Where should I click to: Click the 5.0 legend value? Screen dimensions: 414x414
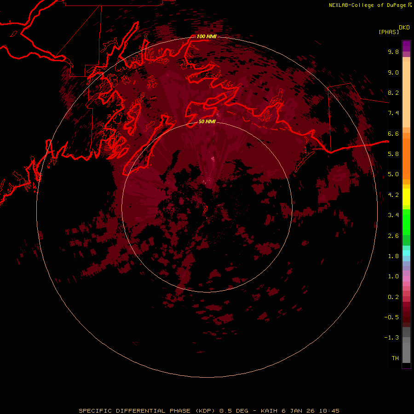393,174
